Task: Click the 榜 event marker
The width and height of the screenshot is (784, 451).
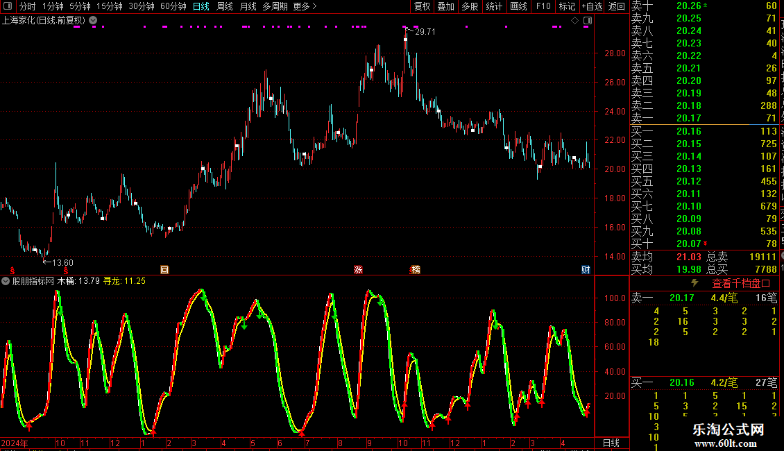Action: (x=416, y=269)
